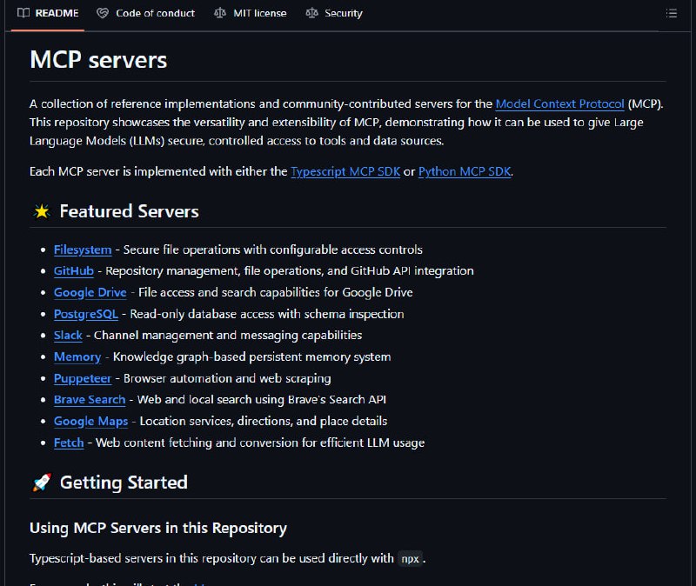Open the Fetch server link
The width and height of the screenshot is (696, 586).
click(69, 443)
